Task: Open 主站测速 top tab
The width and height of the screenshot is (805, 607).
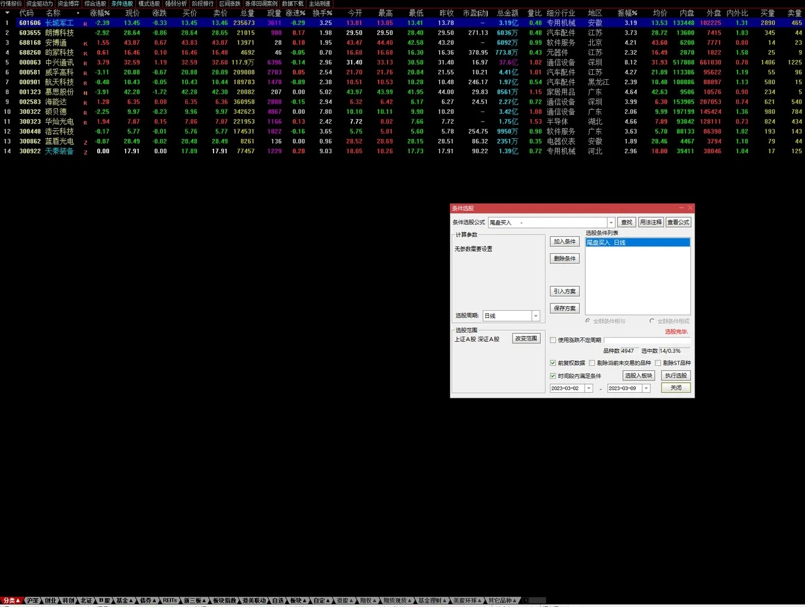Action: 320,4
